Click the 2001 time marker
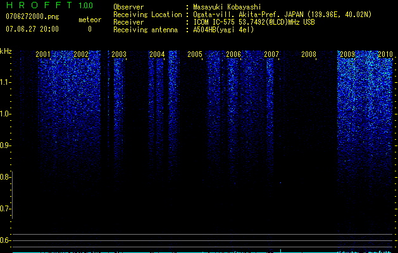The image size is (398, 253). [43, 54]
